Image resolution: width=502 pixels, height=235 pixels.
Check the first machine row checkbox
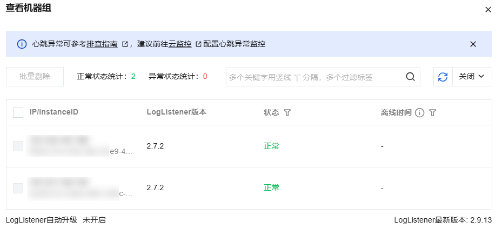pos(18,146)
